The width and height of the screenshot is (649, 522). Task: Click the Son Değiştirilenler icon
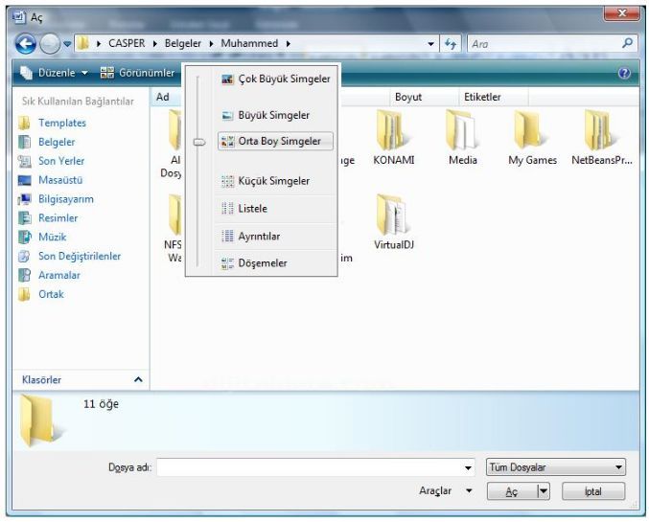(24, 256)
